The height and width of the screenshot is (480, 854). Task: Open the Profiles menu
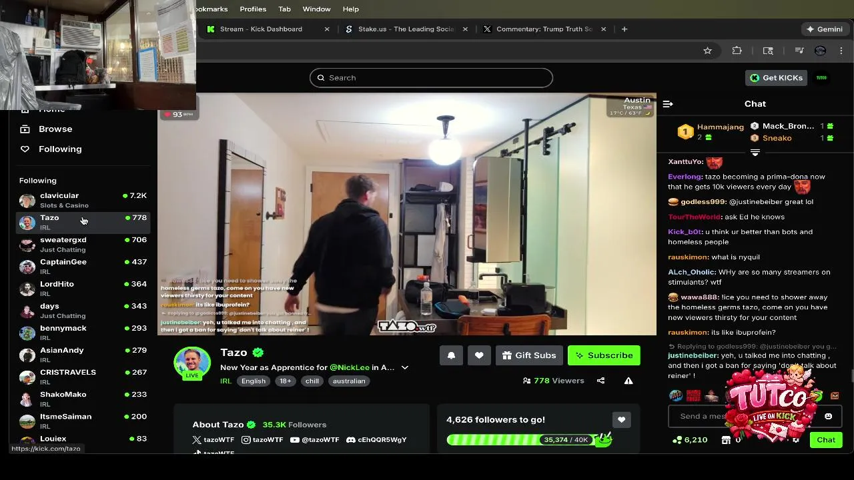click(253, 9)
